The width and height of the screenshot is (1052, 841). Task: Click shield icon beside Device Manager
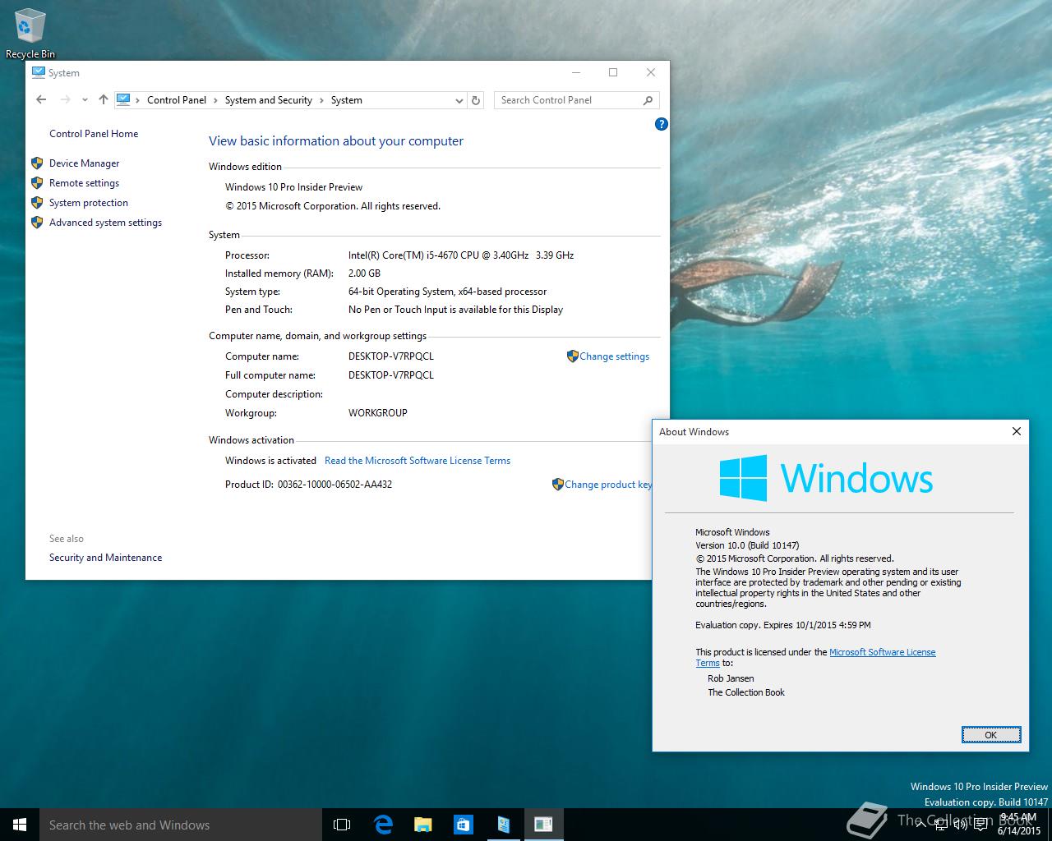(x=37, y=163)
